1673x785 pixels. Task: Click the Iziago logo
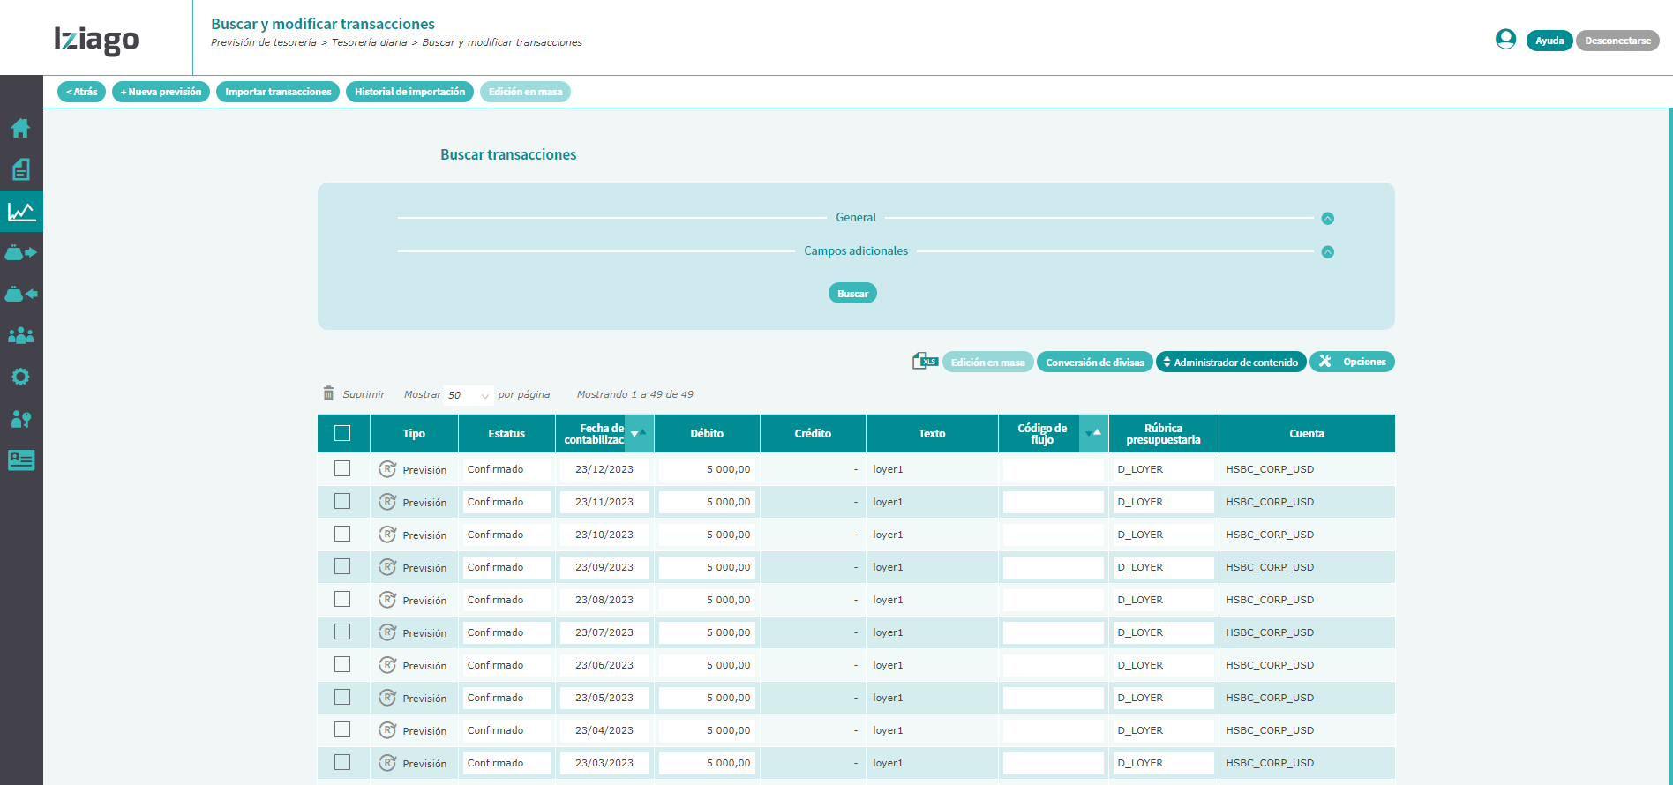click(x=96, y=39)
